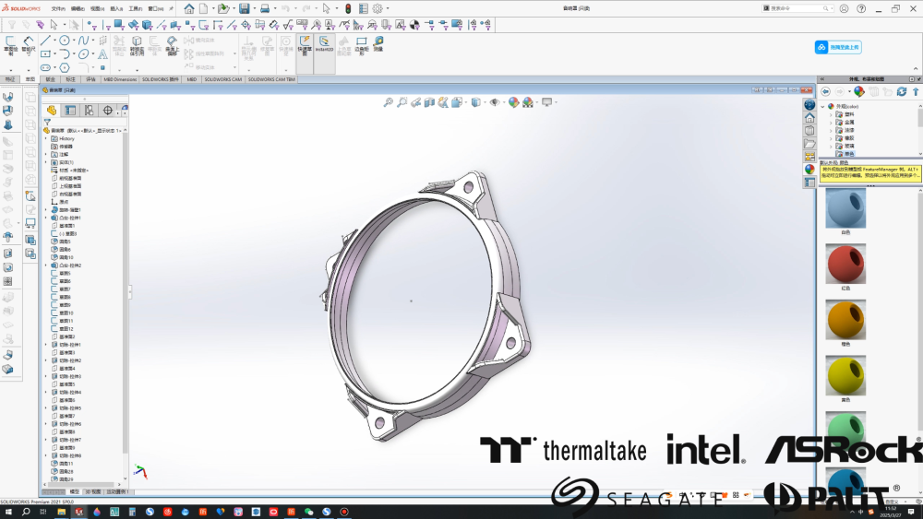Click the Save icon in the top toolbar
Viewport: 923px width, 519px height.
pyautogui.click(x=244, y=8)
